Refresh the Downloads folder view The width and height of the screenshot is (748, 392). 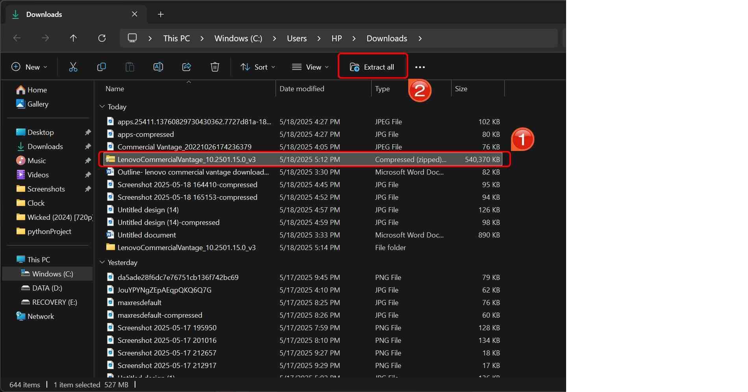[x=102, y=38]
